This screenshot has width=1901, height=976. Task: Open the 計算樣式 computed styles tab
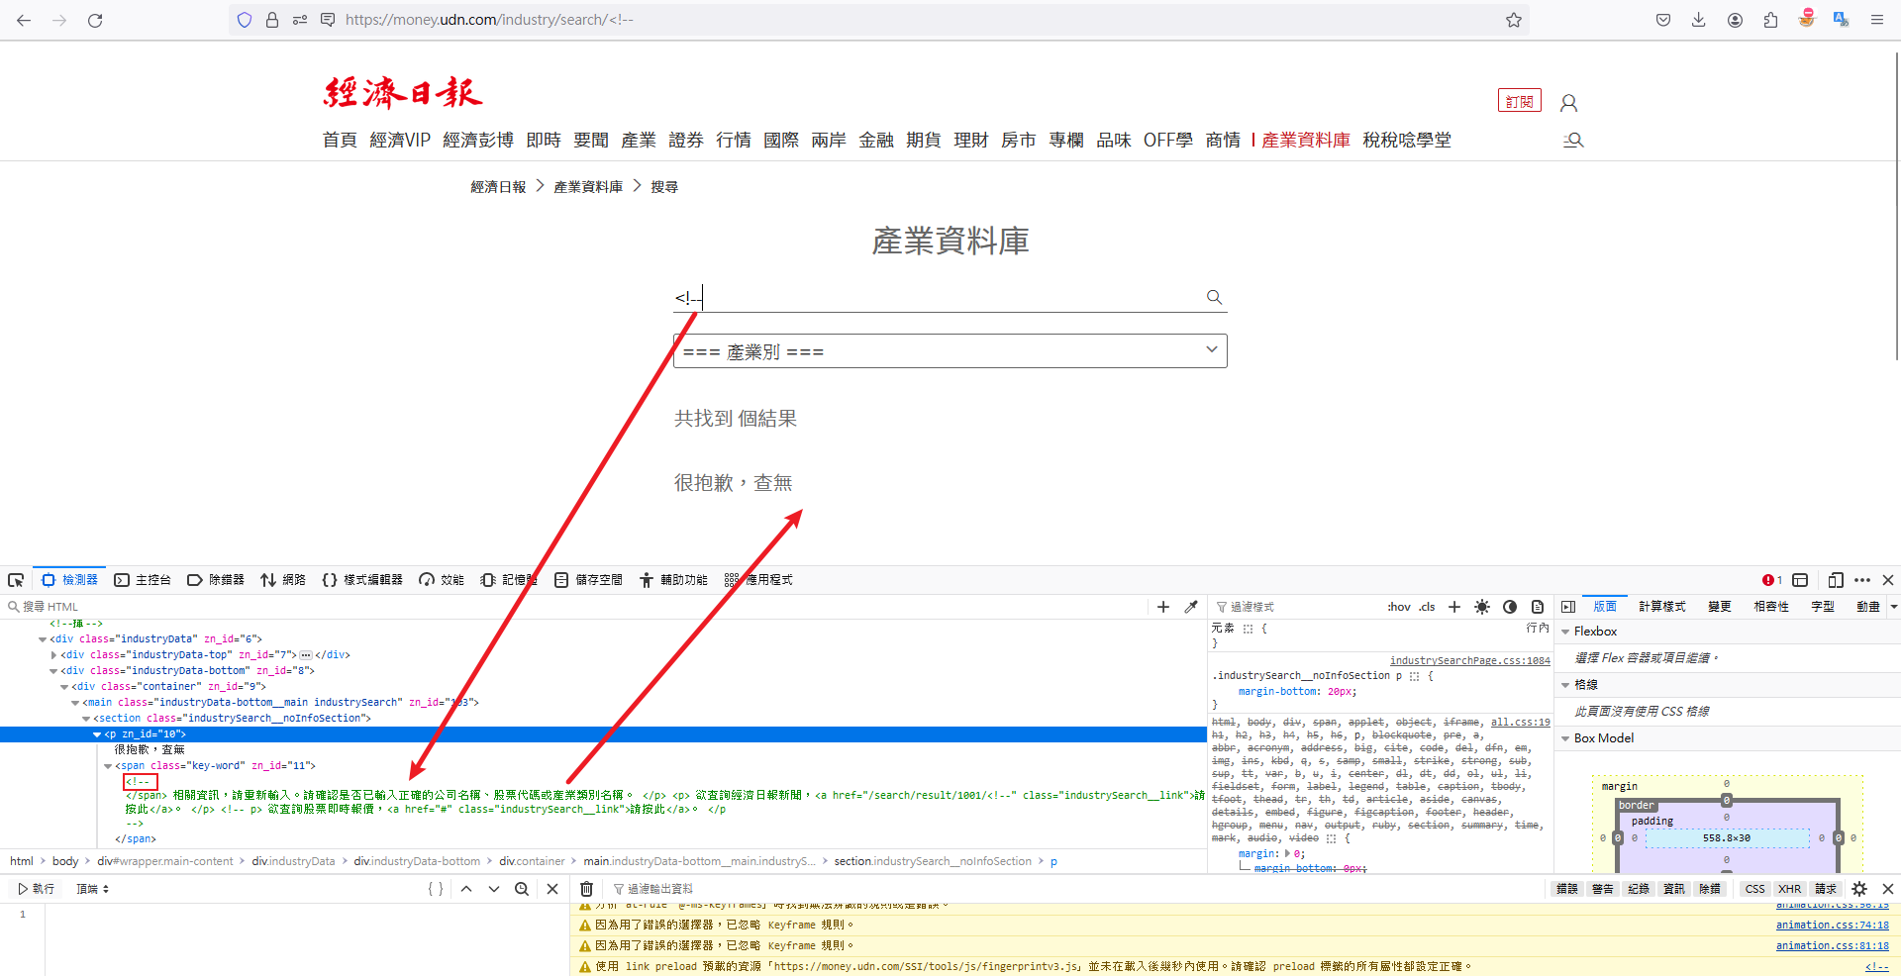click(1662, 607)
